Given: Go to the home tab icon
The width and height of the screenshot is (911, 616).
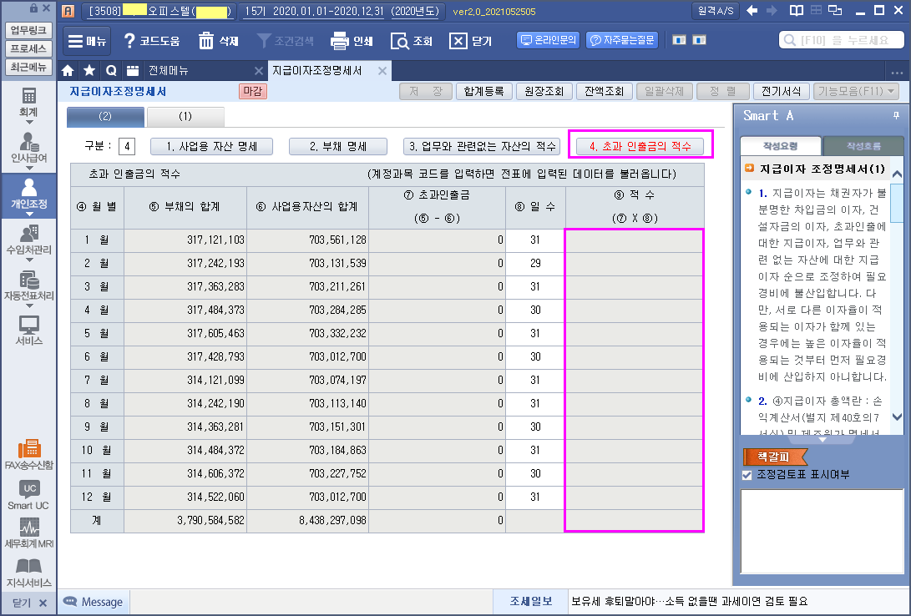Looking at the screenshot, I should point(68,71).
